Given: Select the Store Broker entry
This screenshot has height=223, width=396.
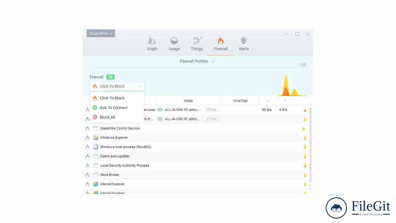Looking at the screenshot, I should pos(196,175).
